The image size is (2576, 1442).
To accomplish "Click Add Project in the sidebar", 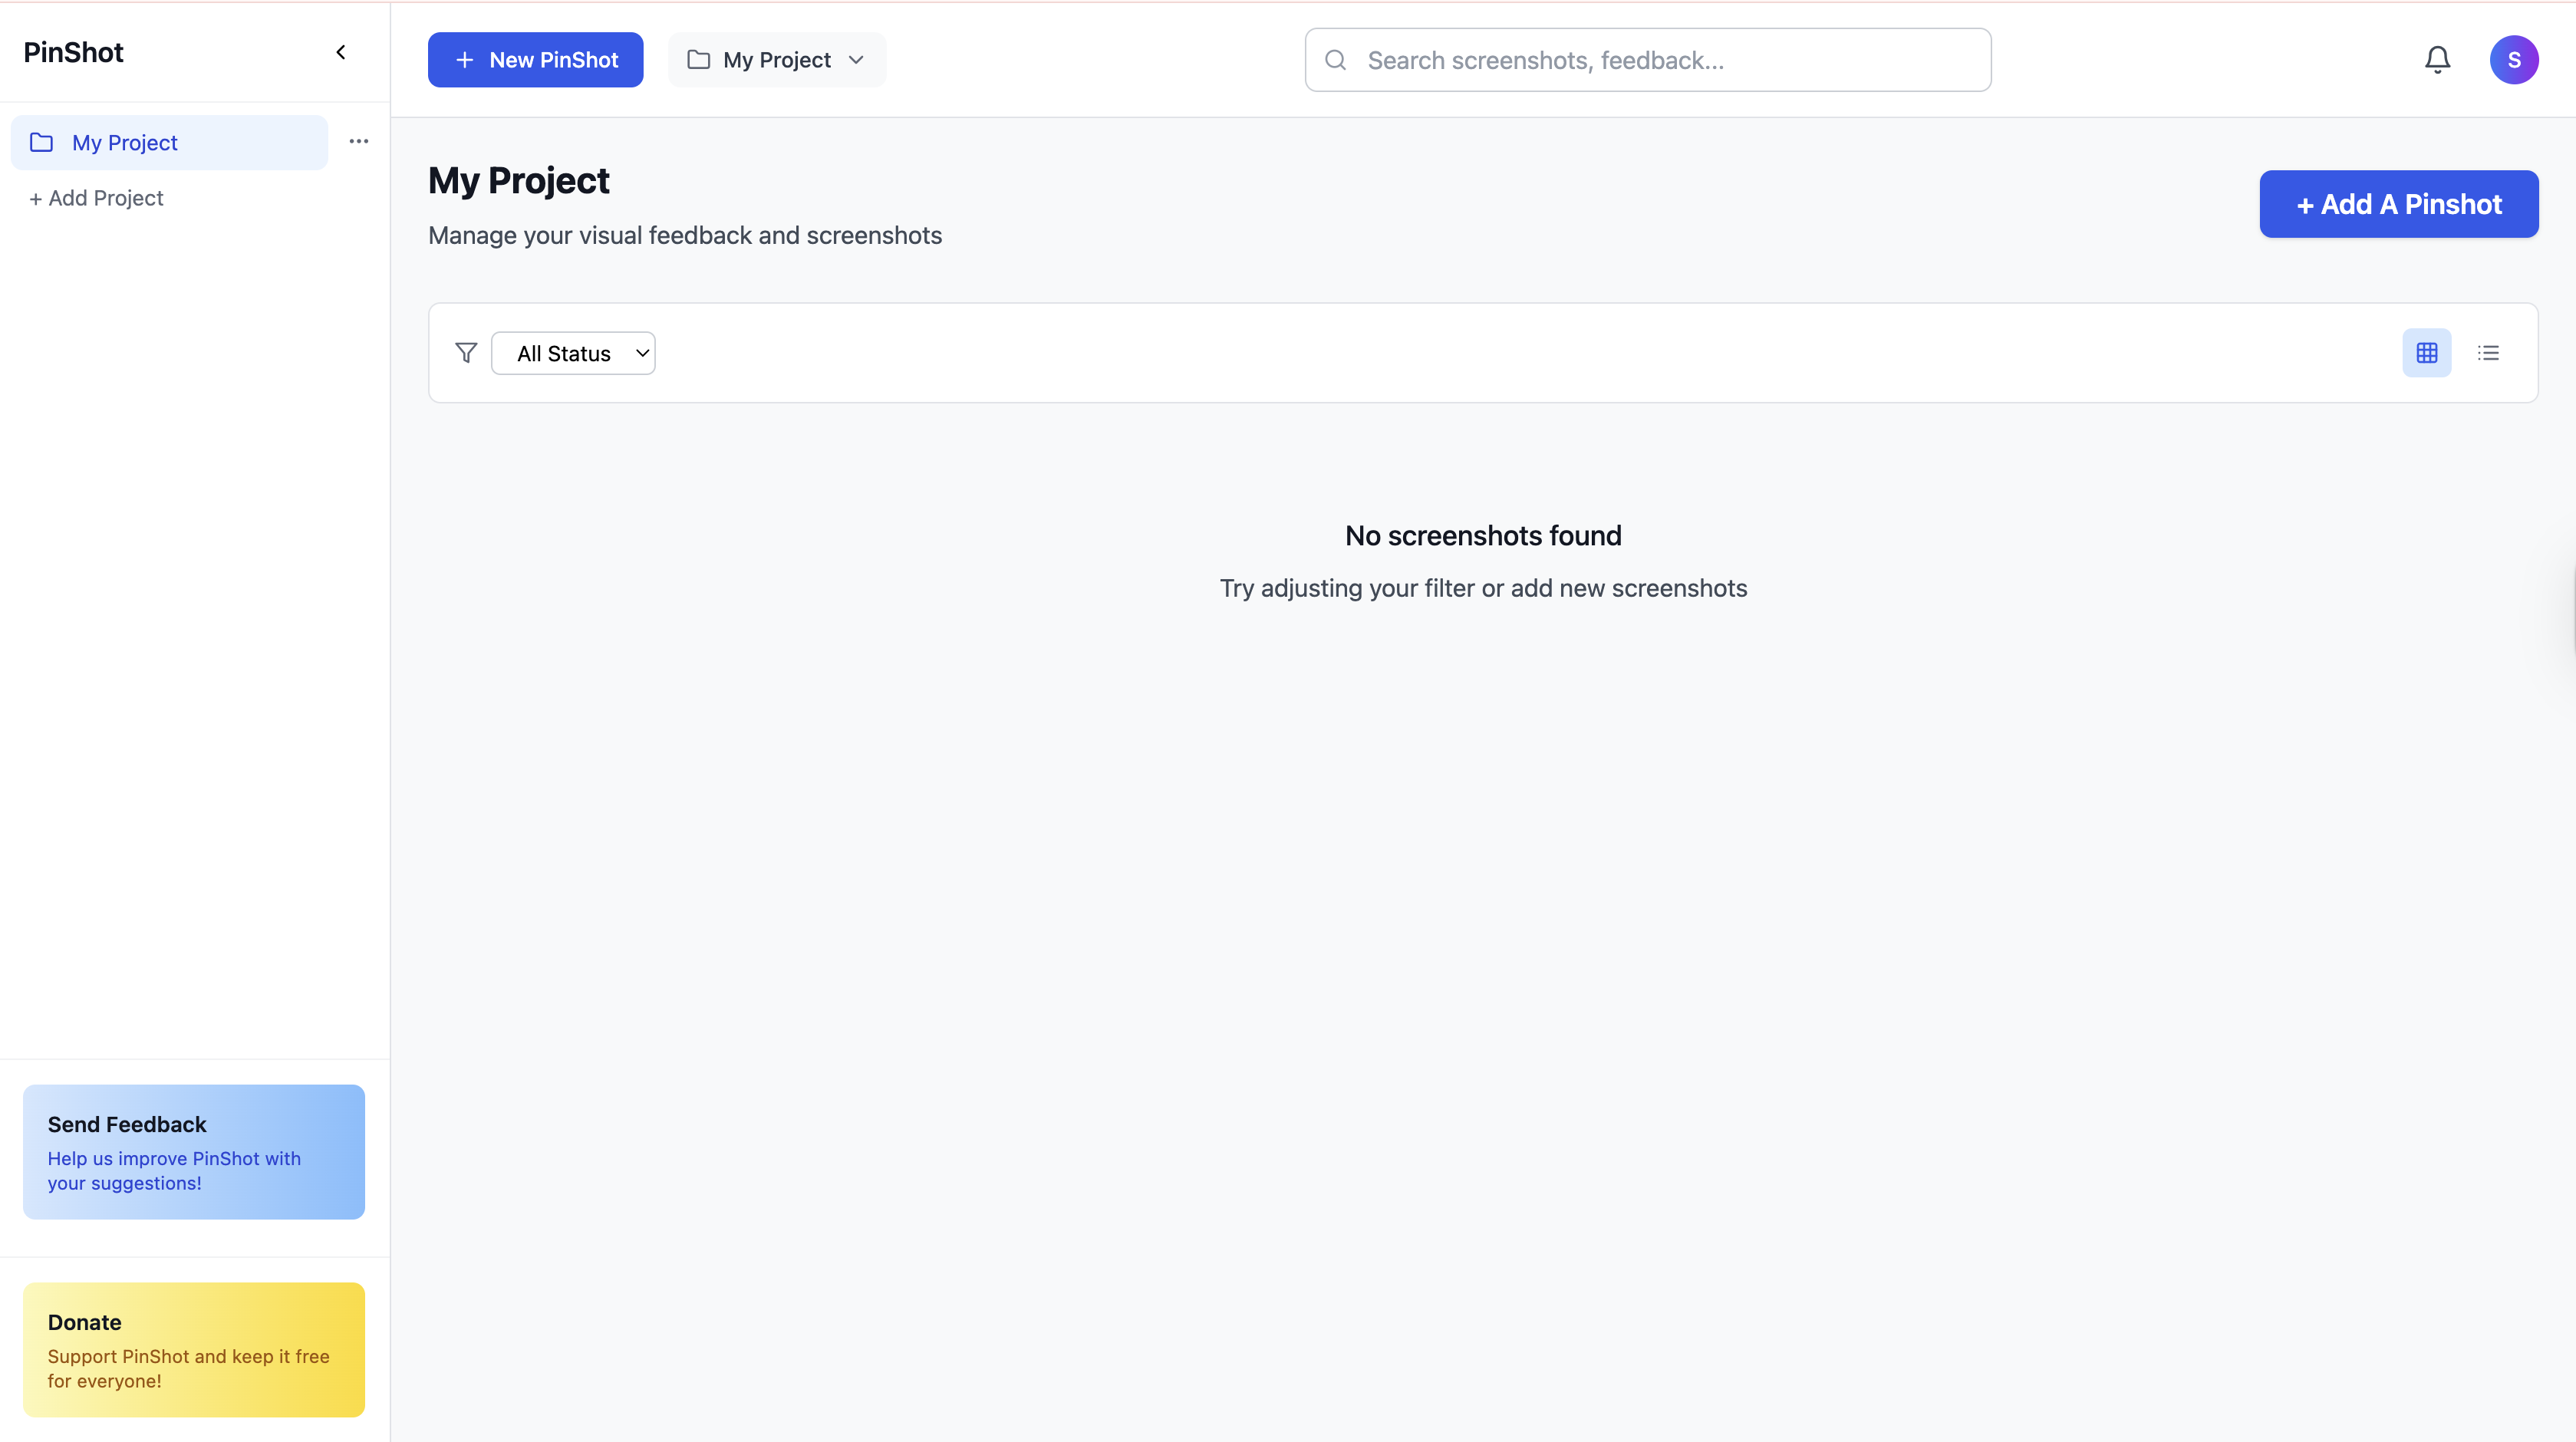I will point(97,198).
